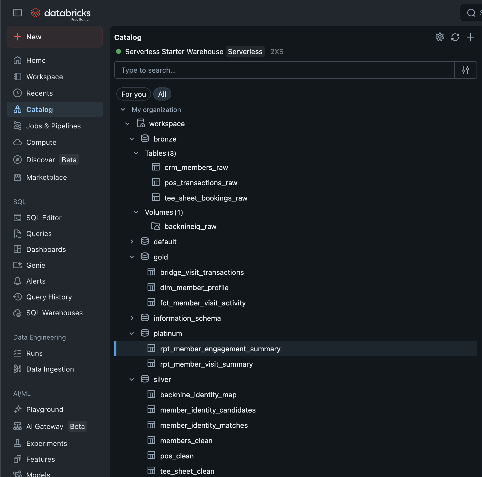The width and height of the screenshot is (482, 477).
Task: Collapse the bronze schema
Action: coord(132,139)
